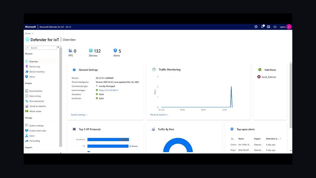316x178 pixels.
Task: Open System settings in the sidebar Manage section
Action: coord(34,126)
